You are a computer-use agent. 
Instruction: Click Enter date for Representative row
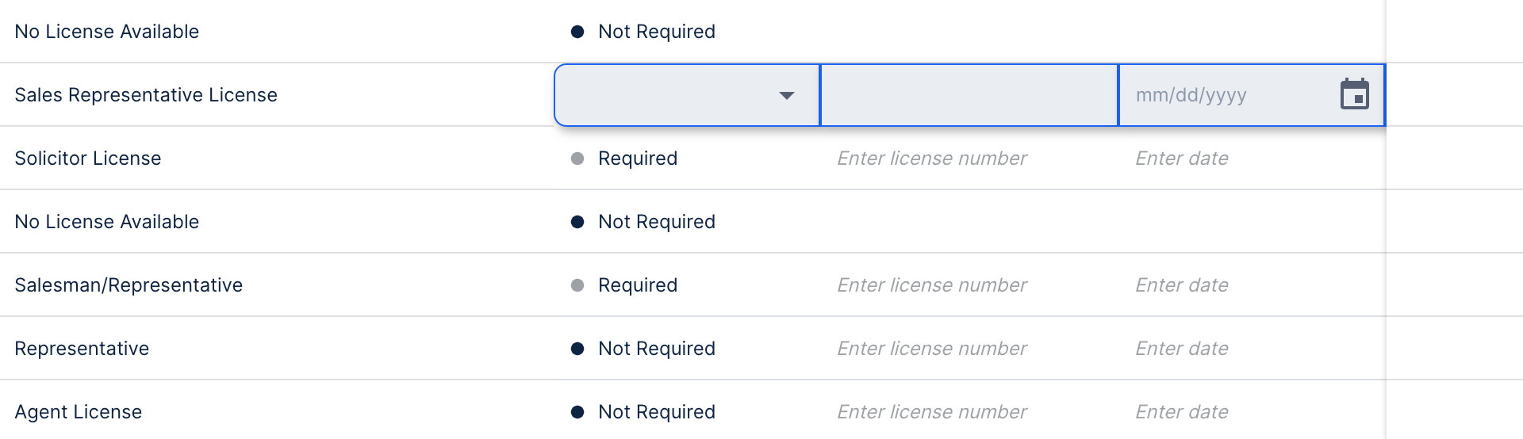[1181, 349]
